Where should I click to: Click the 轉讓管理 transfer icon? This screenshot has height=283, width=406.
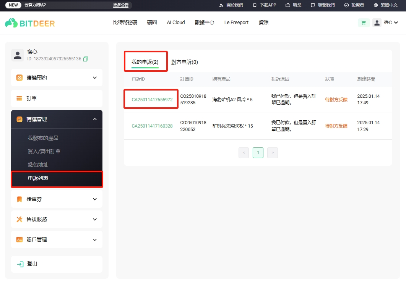click(19, 119)
